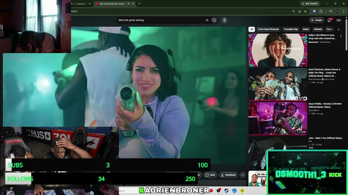
Task: Open the Sally's COLORfest ad title
Action: tap(322, 37)
